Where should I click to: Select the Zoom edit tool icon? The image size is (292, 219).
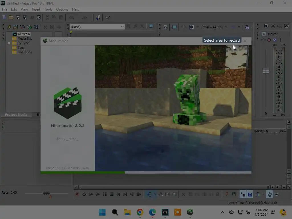pyautogui.click(x=175, y=194)
